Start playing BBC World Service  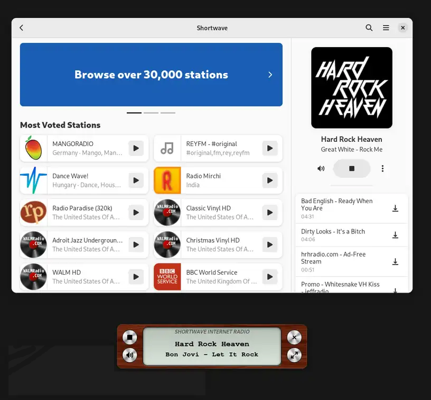point(269,277)
